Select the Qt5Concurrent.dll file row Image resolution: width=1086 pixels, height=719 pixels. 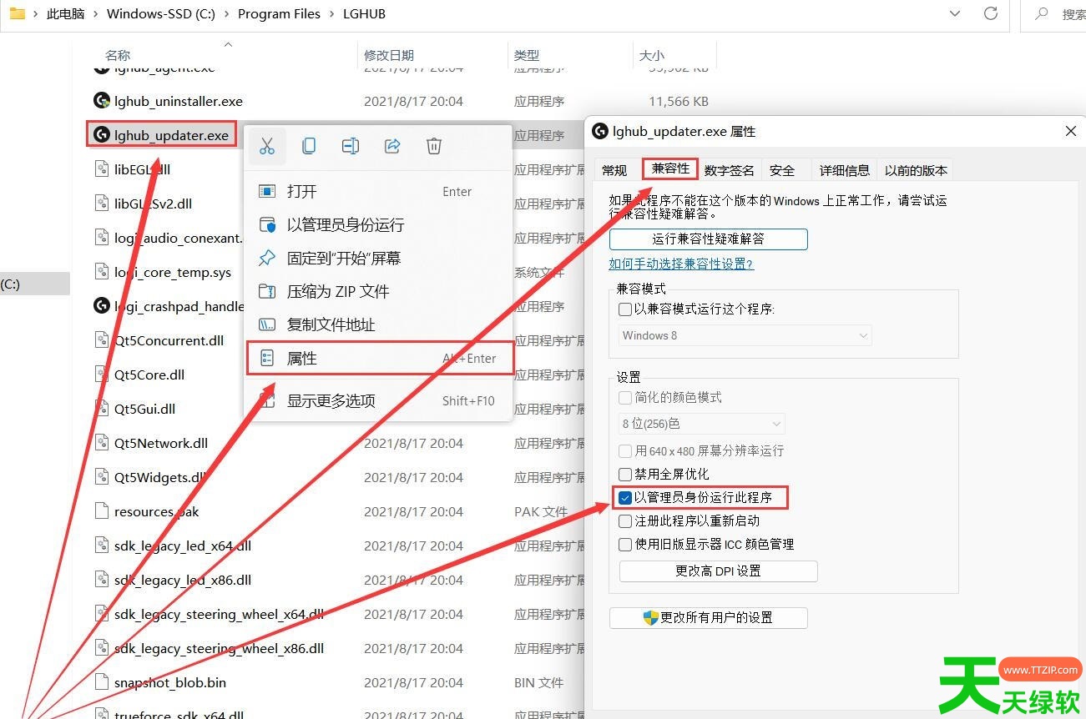click(168, 340)
